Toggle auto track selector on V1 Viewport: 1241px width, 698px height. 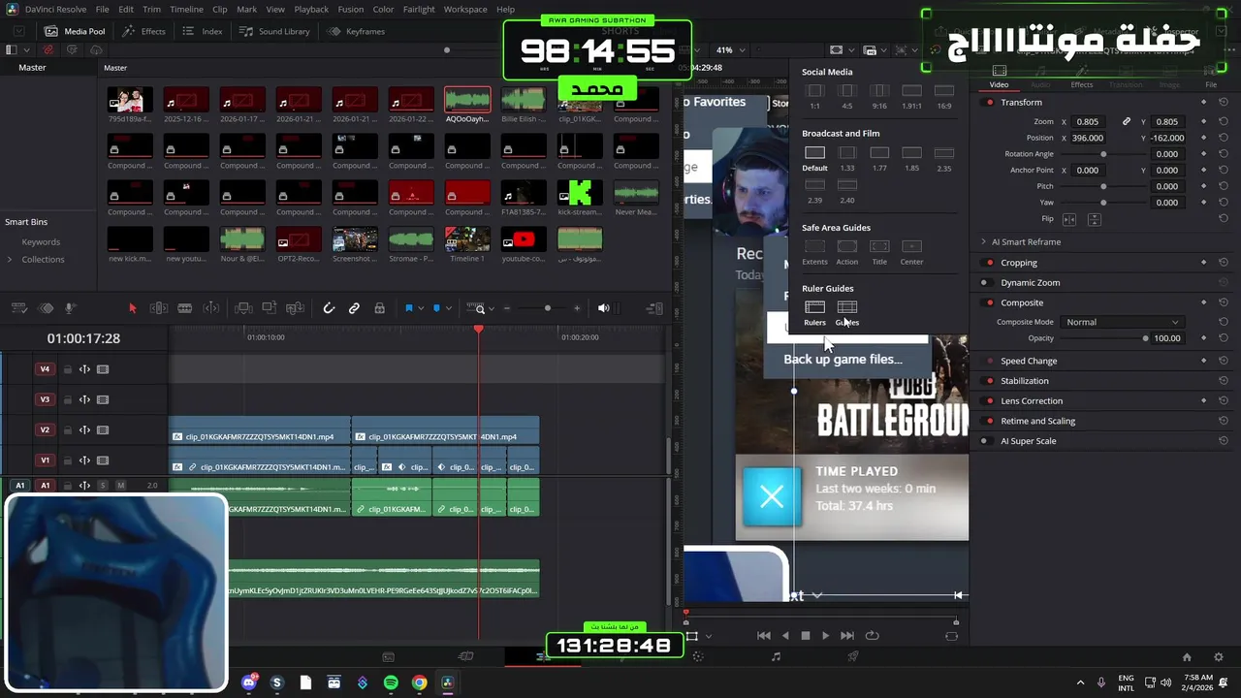pyautogui.click(x=84, y=460)
